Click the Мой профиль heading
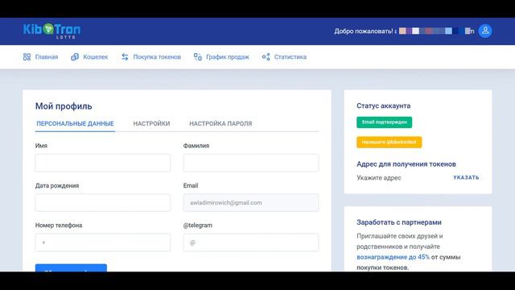 coord(64,106)
